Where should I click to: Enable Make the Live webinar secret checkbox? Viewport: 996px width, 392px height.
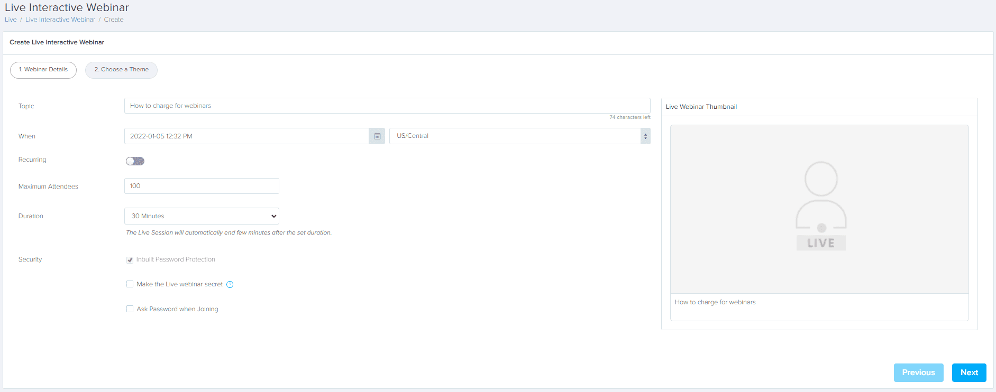coord(130,284)
